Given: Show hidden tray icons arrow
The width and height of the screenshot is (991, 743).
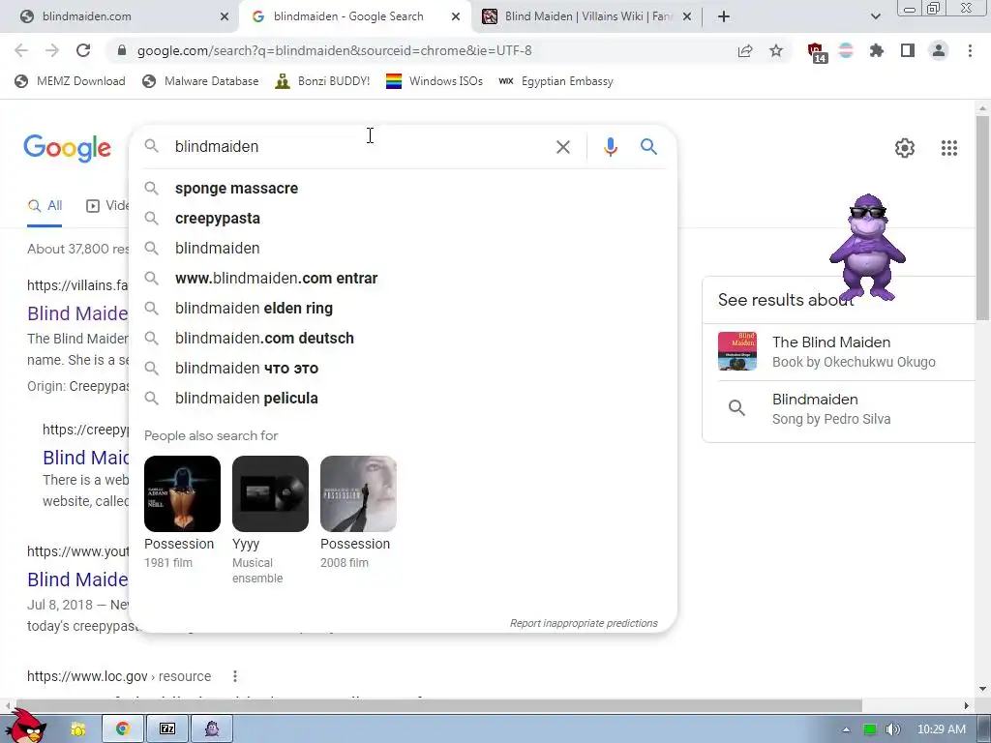Looking at the screenshot, I should 846,729.
